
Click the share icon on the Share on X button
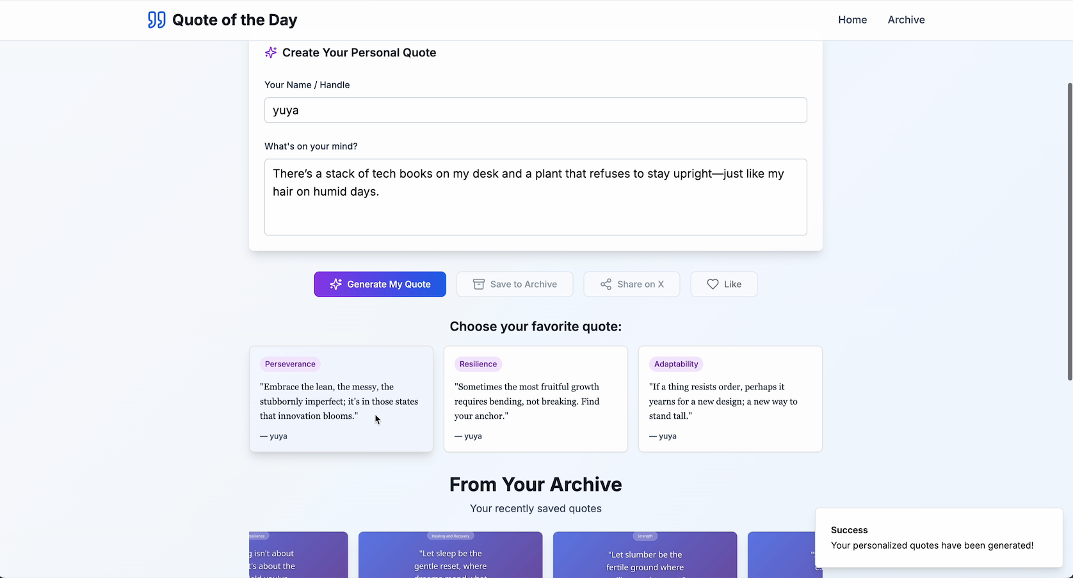(605, 284)
